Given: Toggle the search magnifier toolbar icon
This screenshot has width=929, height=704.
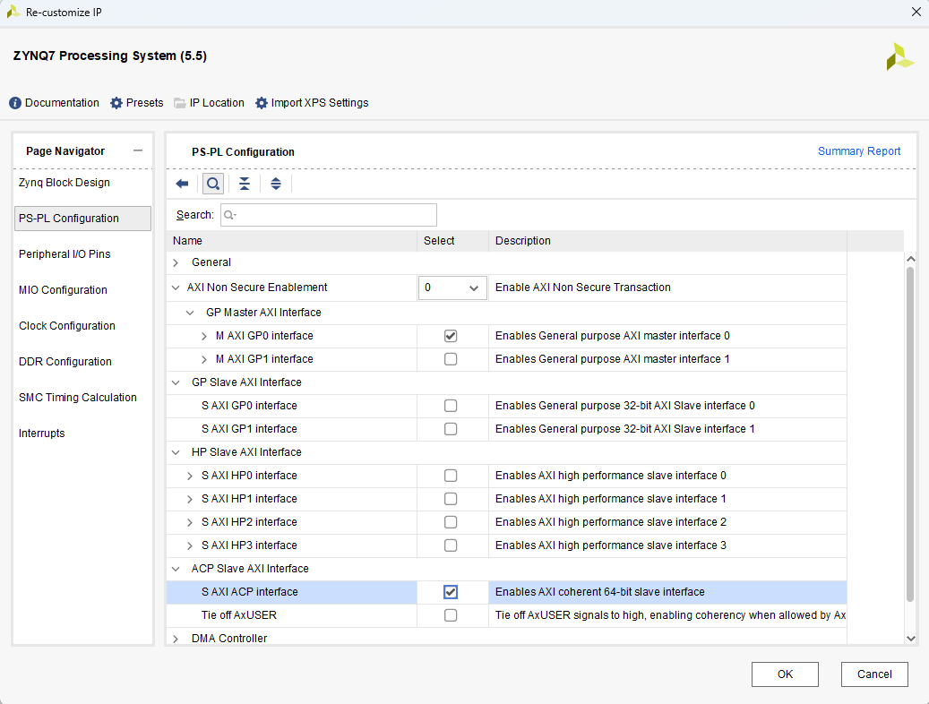Looking at the screenshot, I should [x=213, y=184].
